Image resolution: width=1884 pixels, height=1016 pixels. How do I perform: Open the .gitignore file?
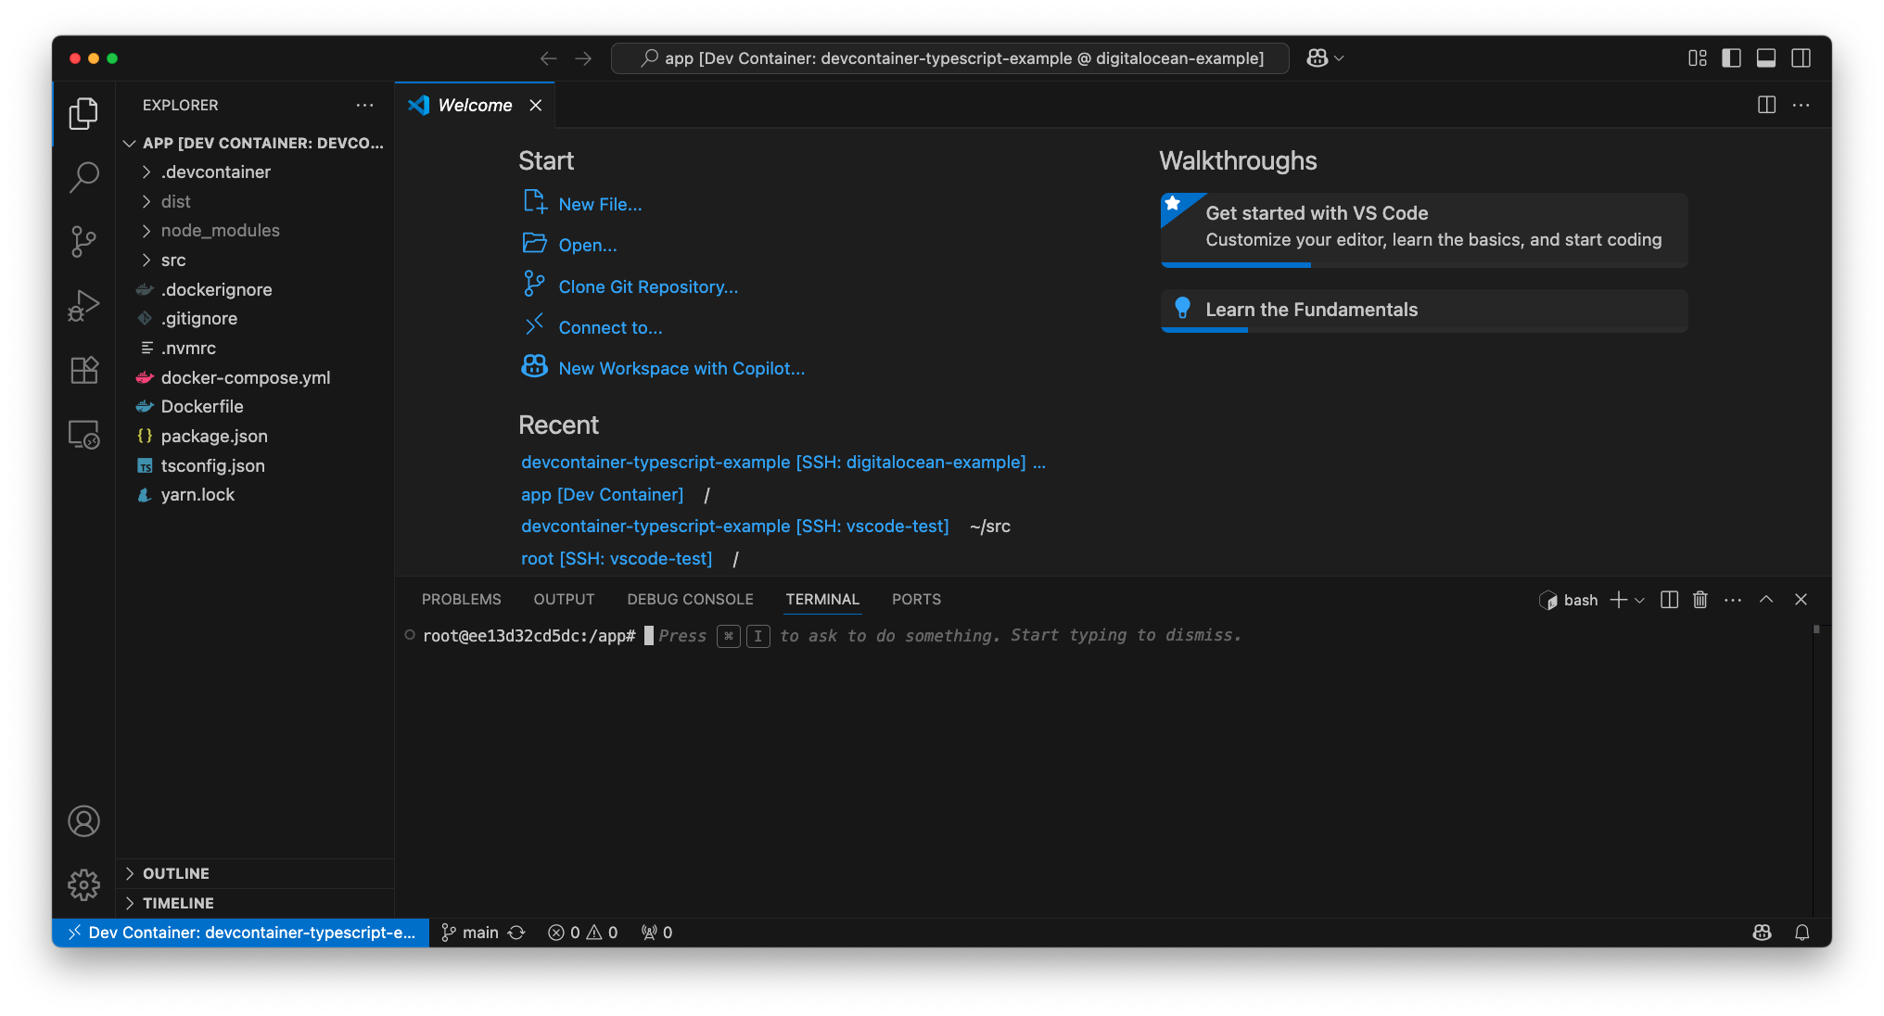pyautogui.click(x=255, y=319)
